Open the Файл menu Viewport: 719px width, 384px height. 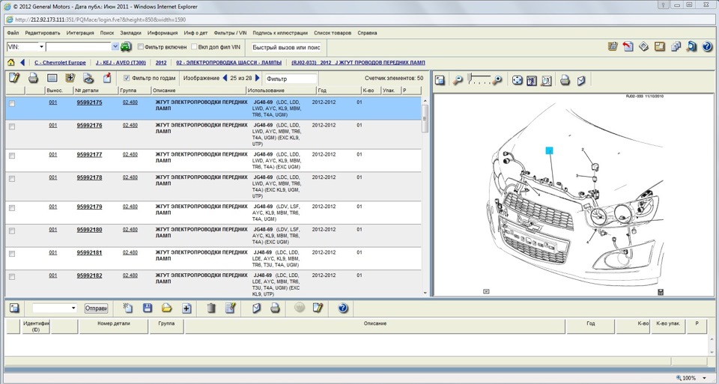point(13,33)
